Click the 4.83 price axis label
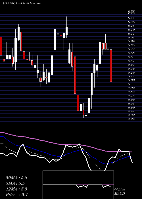The width and height of the screenshot is (142, 199). pyautogui.click(x=131, y=92)
